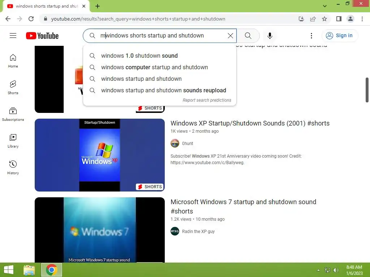This screenshot has width=370, height=277.
Task: Open the volume tray icon
Action: click(x=336, y=270)
